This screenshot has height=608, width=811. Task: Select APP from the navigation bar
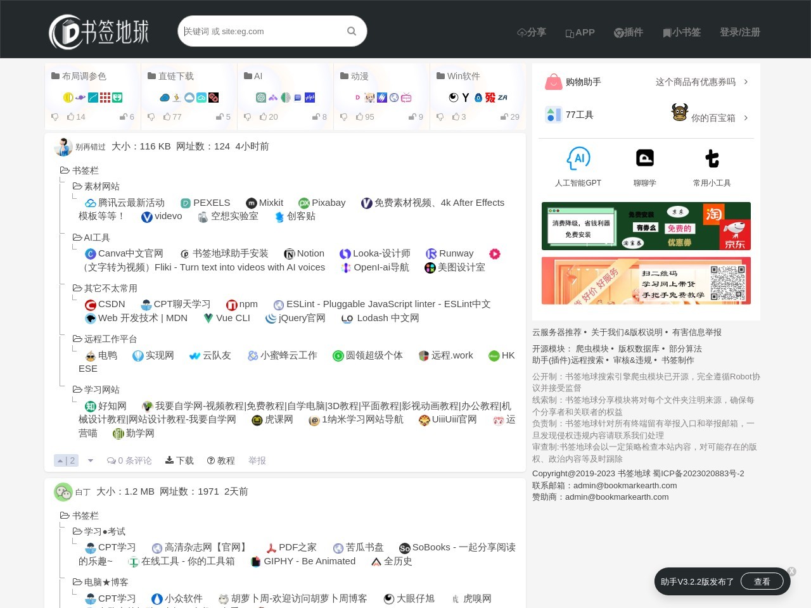coord(580,32)
